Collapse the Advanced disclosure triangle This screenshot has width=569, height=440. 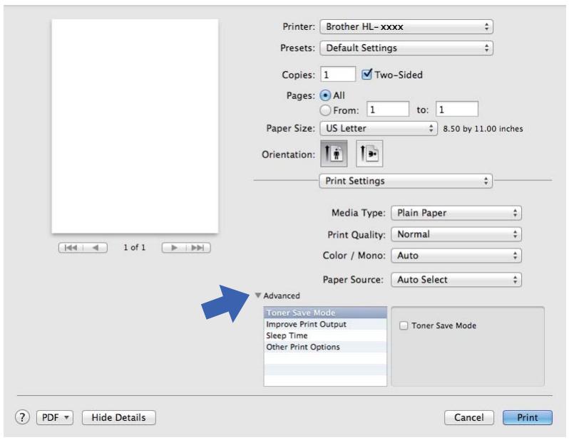pyautogui.click(x=258, y=295)
